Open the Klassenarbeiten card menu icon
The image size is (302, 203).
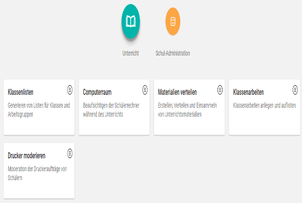[x=295, y=89]
